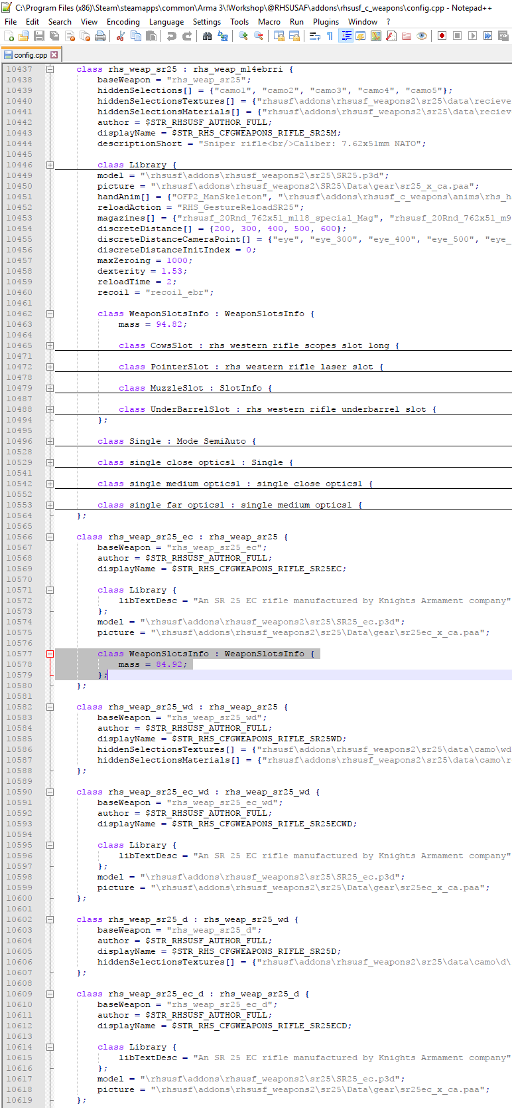Image resolution: width=512 pixels, height=1108 pixels.
Task: Toggle Word Wrap in the toolbar
Action: click(315, 36)
